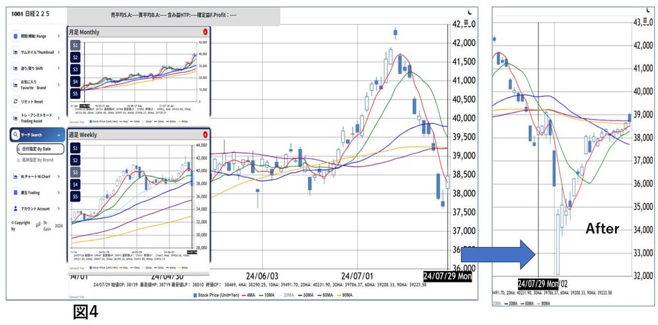658x325 pixels.
Task: Toggle 60MA line in main legend
Action: (x=326, y=295)
